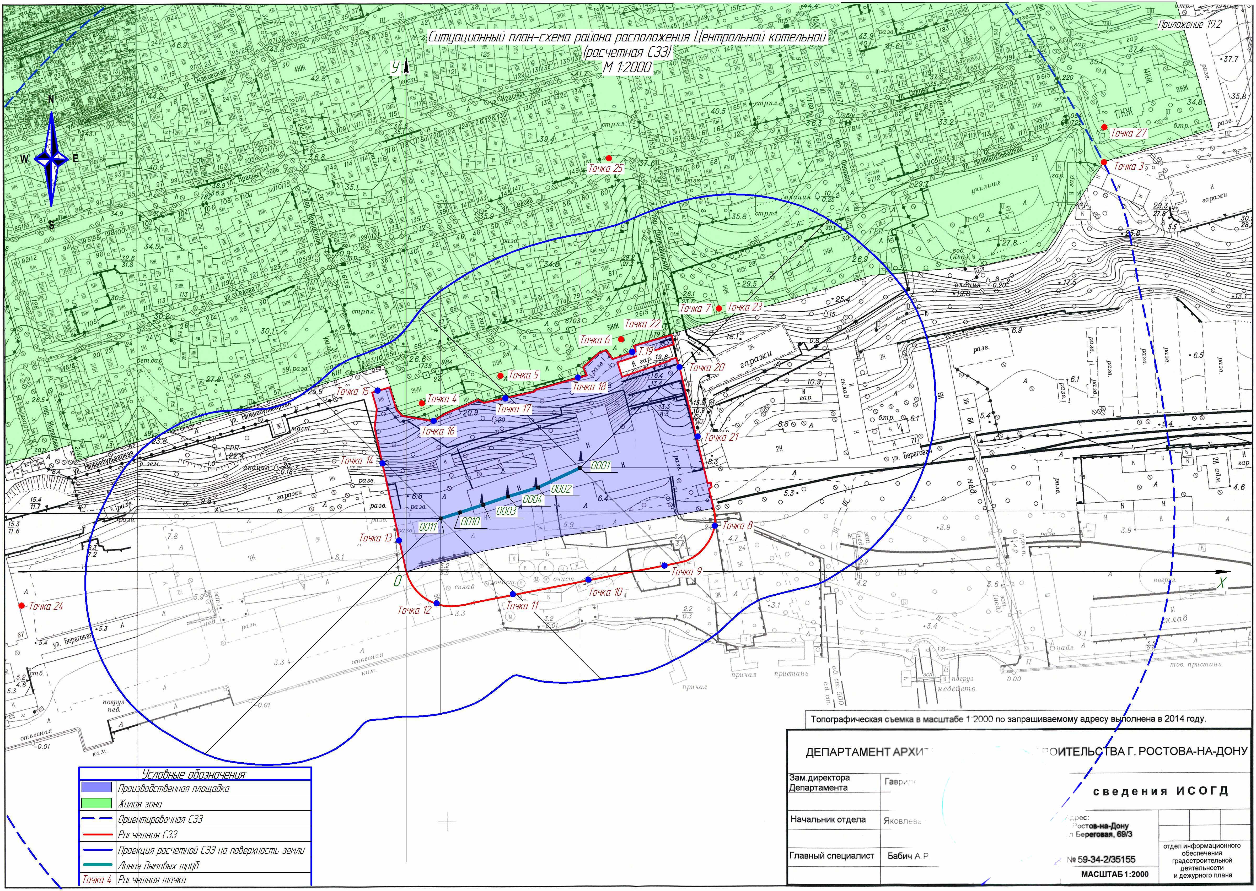Click the МАСШТАБ 1:2000 box
Viewport: 1256px width, 891px height.
[x=1114, y=874]
